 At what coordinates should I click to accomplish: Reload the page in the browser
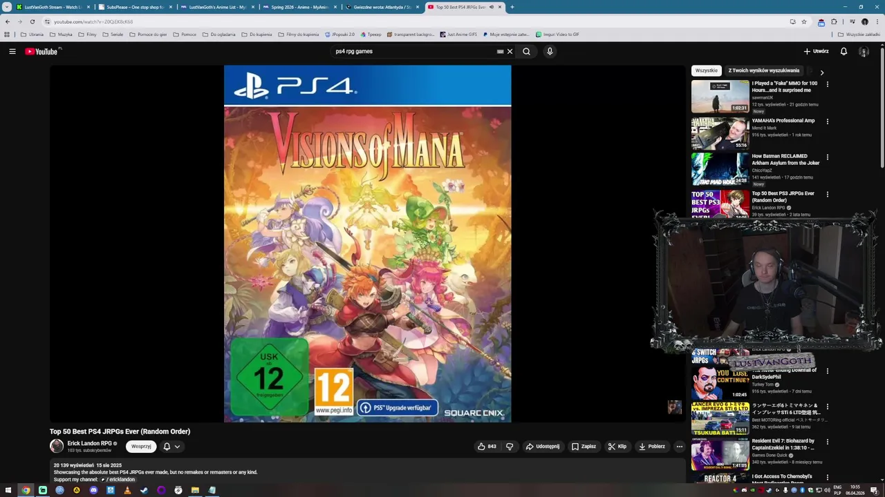coord(32,21)
